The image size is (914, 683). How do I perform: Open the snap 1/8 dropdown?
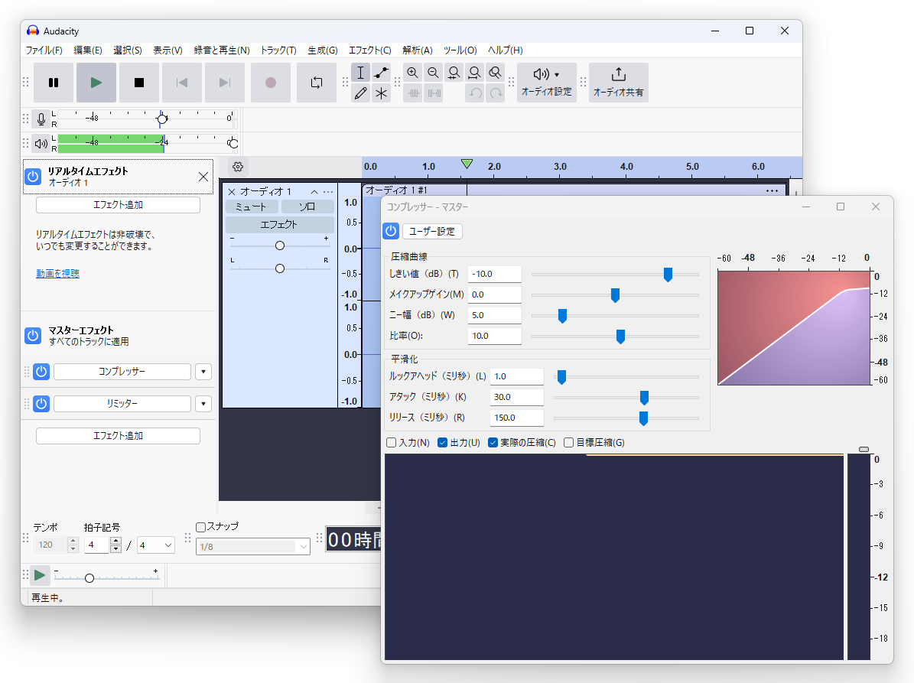pos(253,547)
